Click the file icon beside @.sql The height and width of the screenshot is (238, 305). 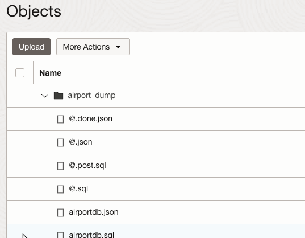tap(61, 189)
